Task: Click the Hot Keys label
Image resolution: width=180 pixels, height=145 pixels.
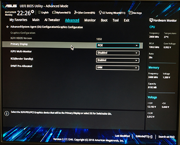Action: coord(137,13)
